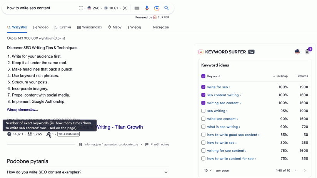Image resolution: width=317 pixels, height=178 pixels.
Task: Toggle the select-all Keyword header checkbox
Action: coord(204,76)
